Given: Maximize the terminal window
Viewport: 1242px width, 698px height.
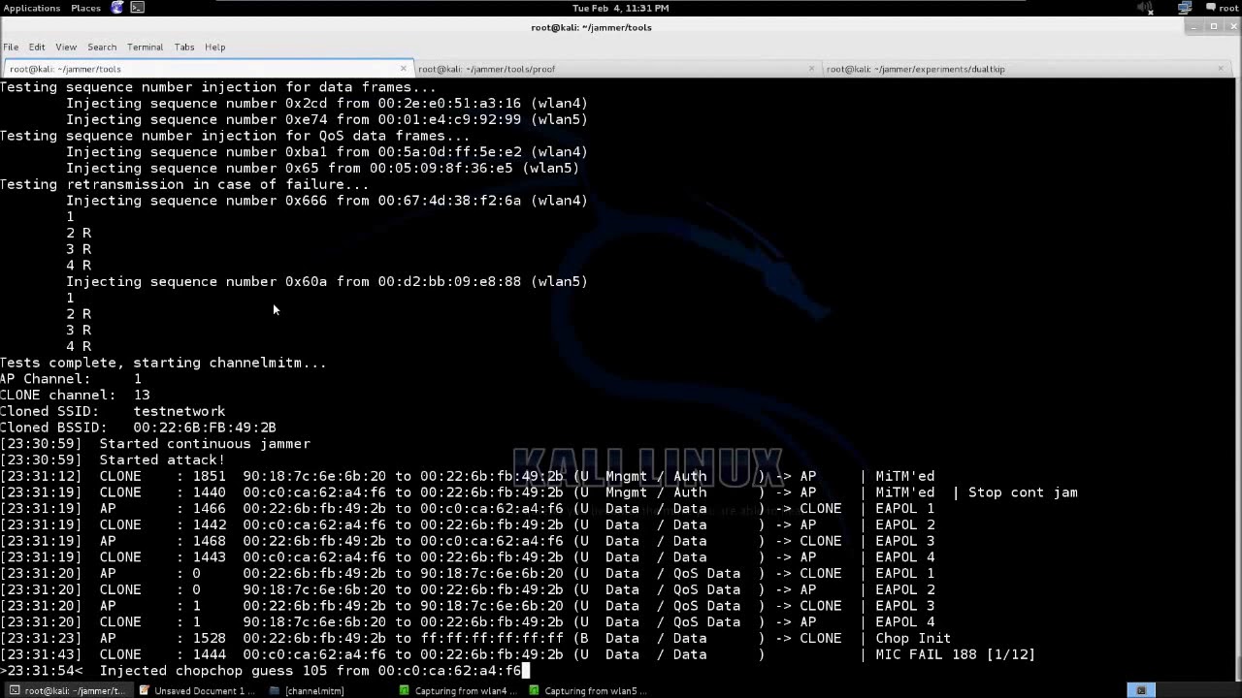Looking at the screenshot, I should 1213,27.
